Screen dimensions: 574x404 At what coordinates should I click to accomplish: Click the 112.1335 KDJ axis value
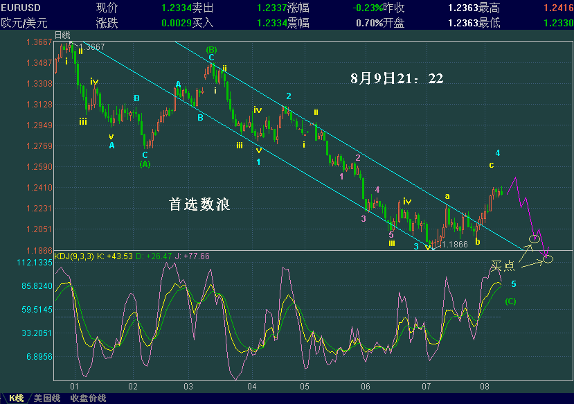[35, 262]
